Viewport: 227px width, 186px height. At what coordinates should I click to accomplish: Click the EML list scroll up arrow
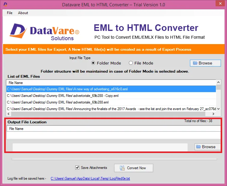tap(219, 82)
